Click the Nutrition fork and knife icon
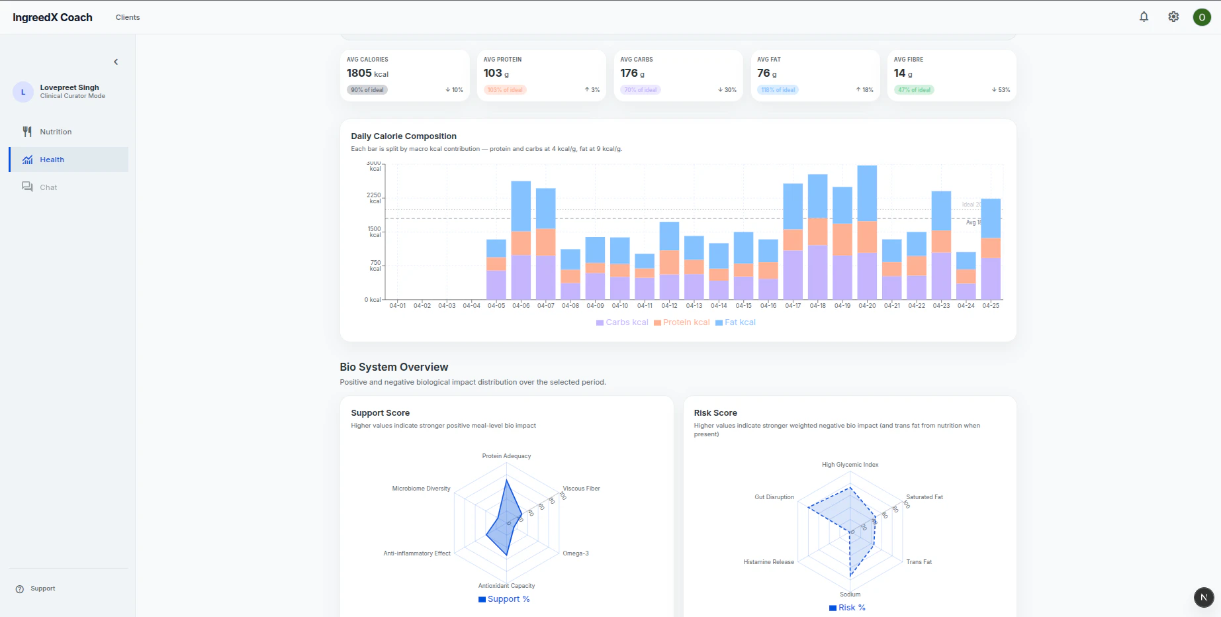The image size is (1221, 617). click(x=27, y=132)
